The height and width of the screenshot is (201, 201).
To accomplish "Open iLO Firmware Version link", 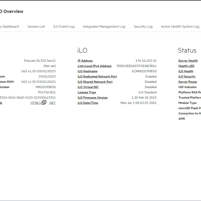I will (x=92, y=98).
